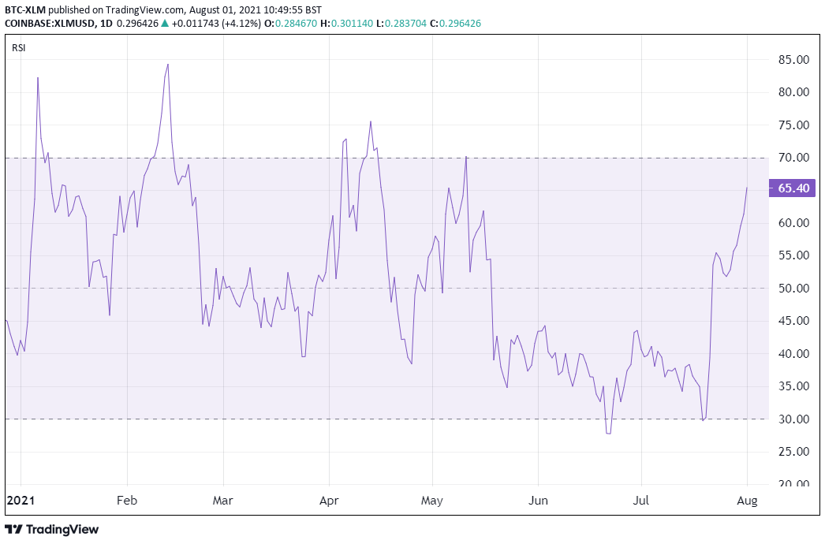Click the 80.00 axis label
This screenshot has width=825, height=544.
click(793, 92)
